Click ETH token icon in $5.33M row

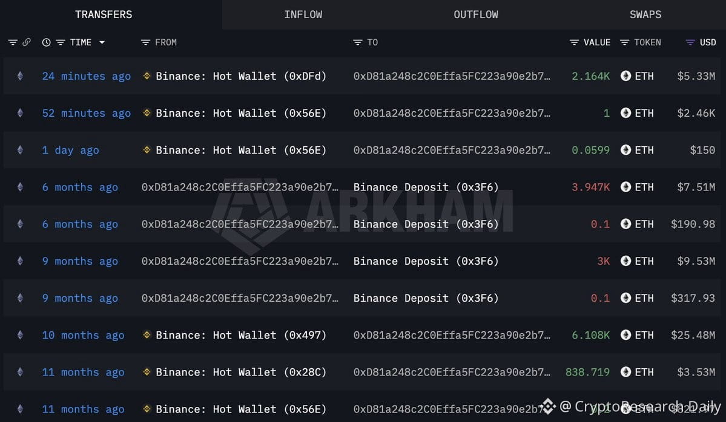pos(625,76)
